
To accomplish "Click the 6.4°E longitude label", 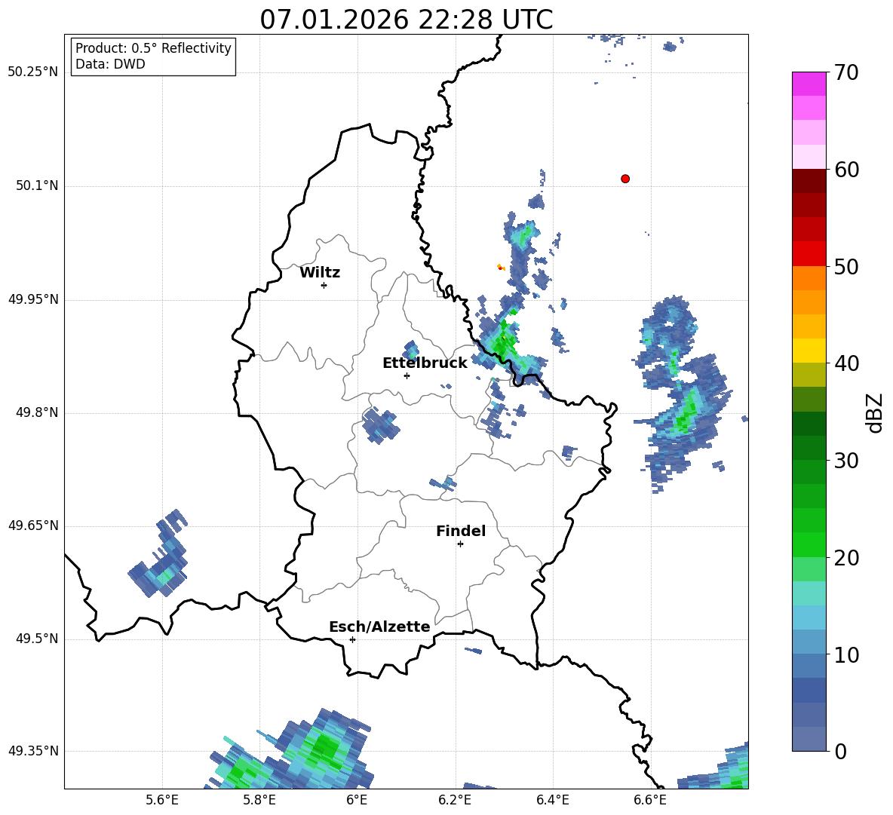I will pos(552,800).
